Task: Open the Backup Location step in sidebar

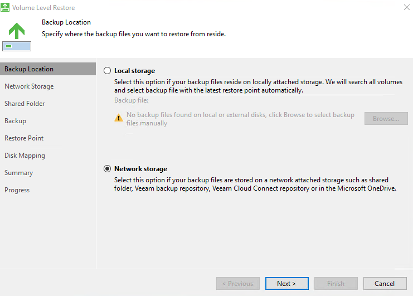Action: coord(29,69)
